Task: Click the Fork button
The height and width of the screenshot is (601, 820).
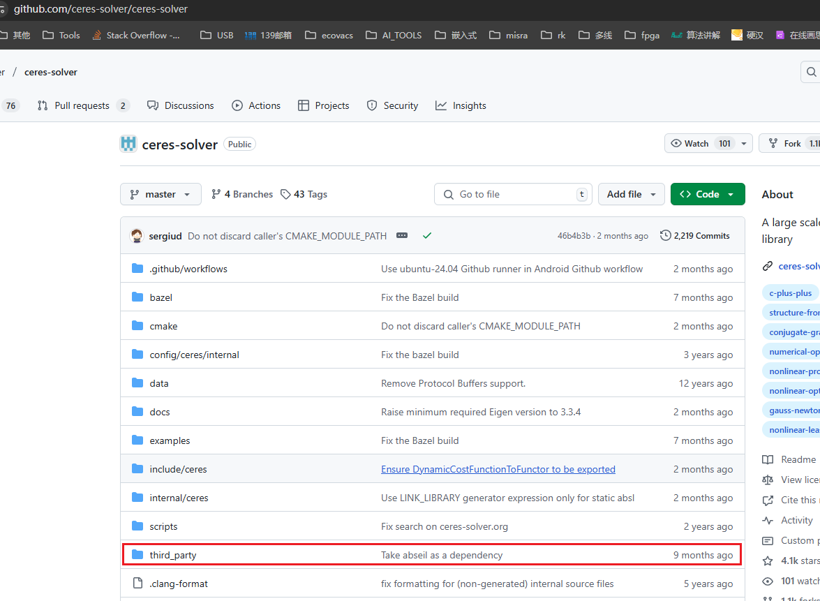Action: [790, 143]
